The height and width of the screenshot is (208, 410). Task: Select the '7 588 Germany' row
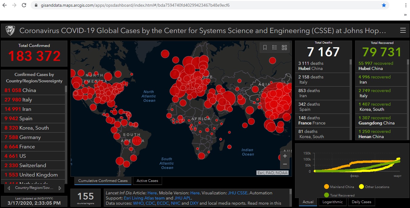pyautogui.click(x=33, y=137)
